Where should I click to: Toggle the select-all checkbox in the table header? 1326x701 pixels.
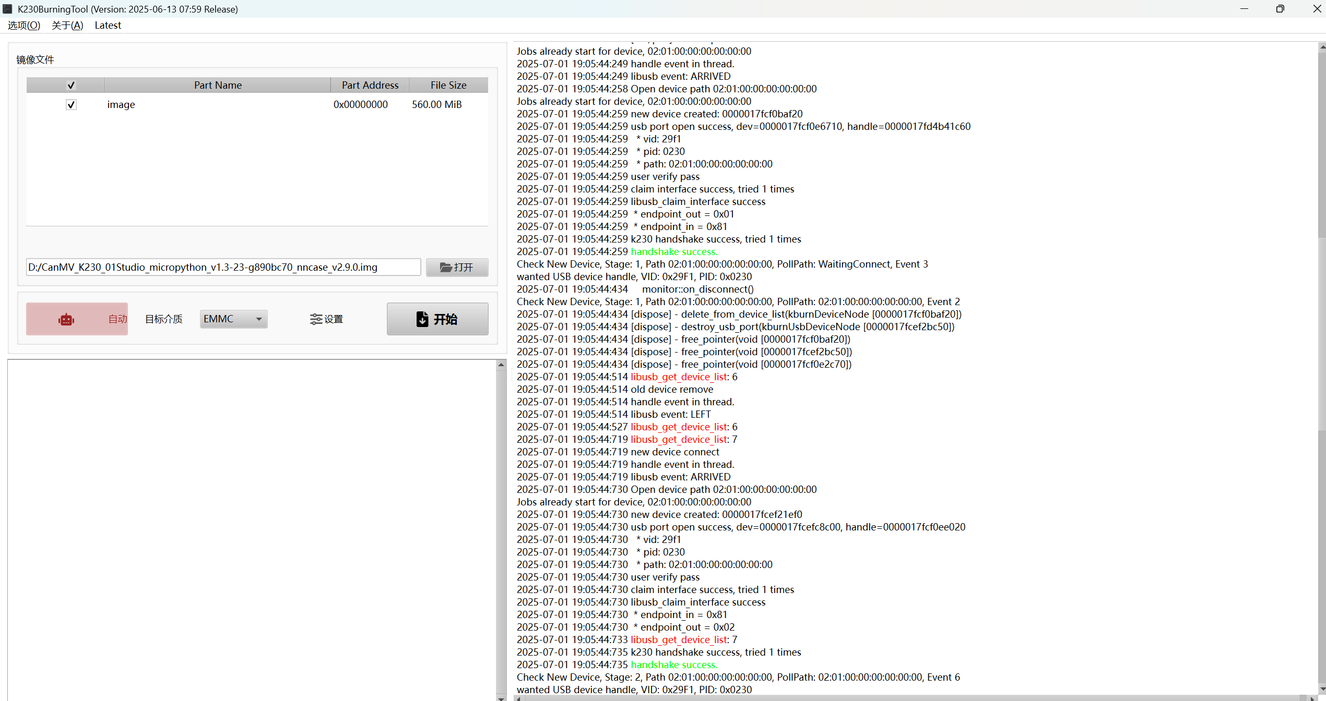pos(71,85)
